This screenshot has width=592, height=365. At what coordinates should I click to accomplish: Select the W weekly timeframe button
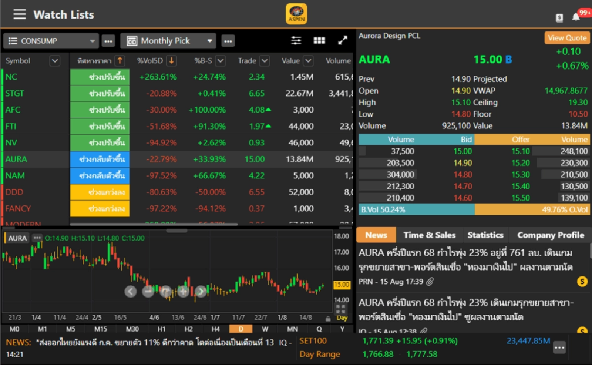pyautogui.click(x=265, y=329)
